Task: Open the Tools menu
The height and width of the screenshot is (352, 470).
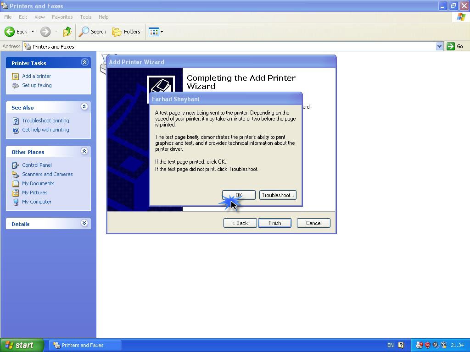Action: (86, 17)
